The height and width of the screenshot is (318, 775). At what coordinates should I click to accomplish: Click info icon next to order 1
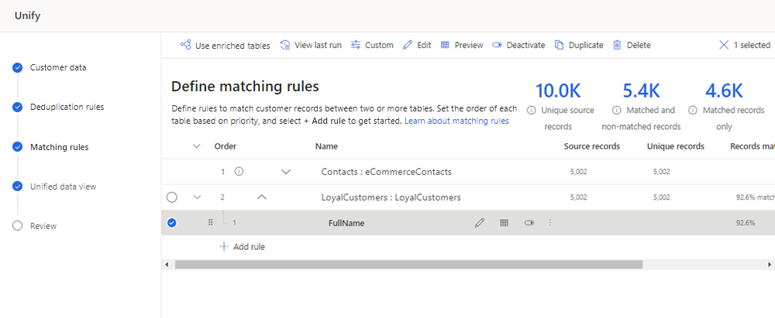239,172
